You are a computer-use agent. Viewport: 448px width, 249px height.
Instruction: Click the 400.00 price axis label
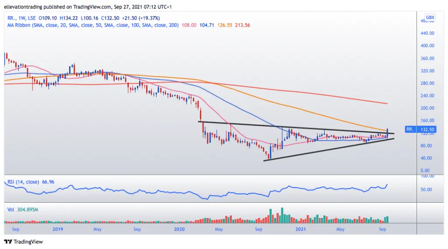tap(427, 45)
